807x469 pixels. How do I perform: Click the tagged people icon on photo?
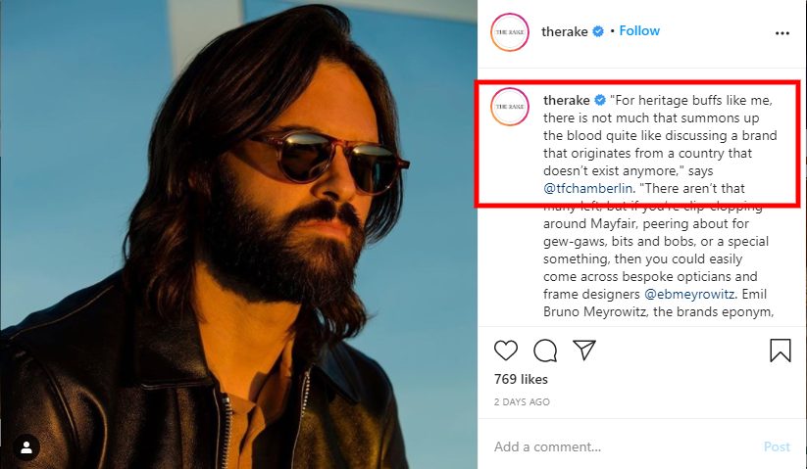tap(26, 446)
